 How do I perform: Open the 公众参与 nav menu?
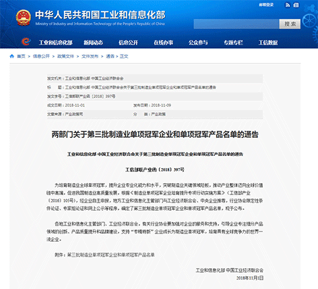click(198, 43)
